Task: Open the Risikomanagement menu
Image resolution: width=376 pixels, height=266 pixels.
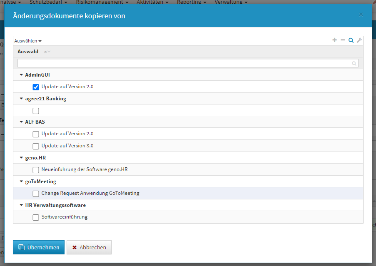Action: [x=102, y=2]
